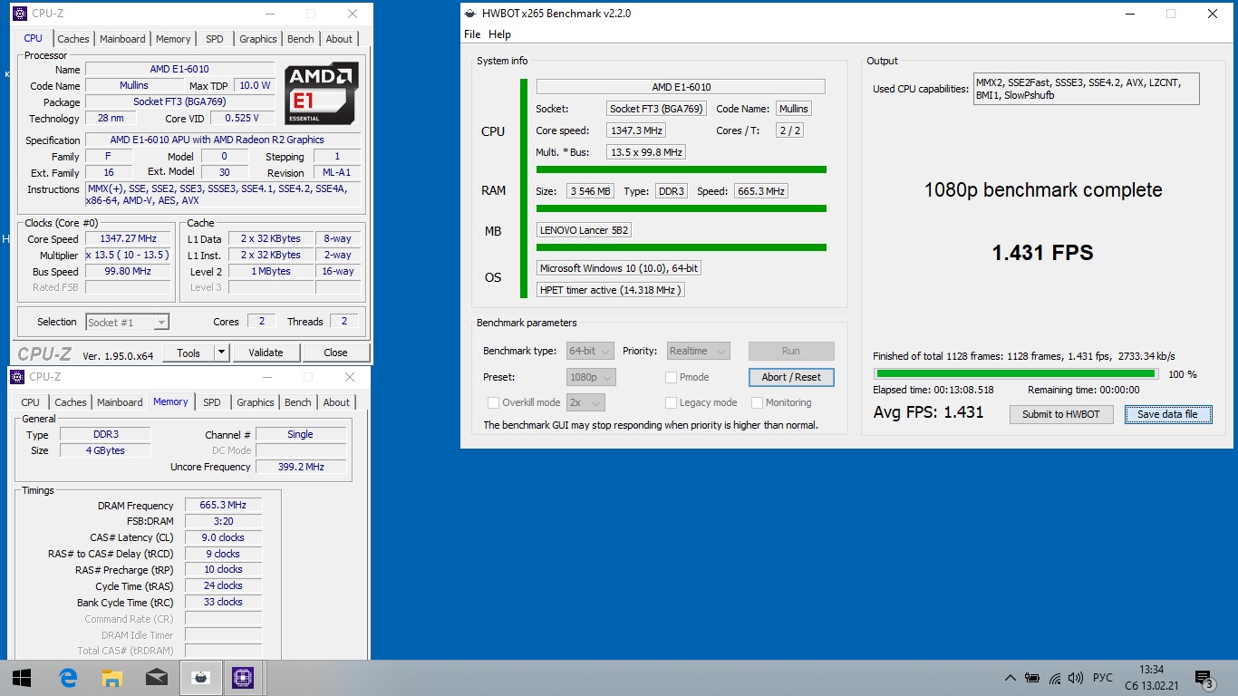Click the Abort / Reset button
Image resolution: width=1238 pixels, height=696 pixels.
coord(791,377)
